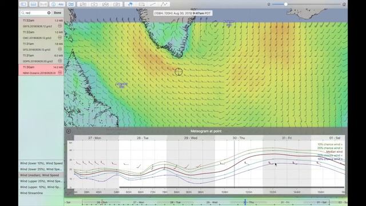Click the Done button beside search

[x=57, y=13]
